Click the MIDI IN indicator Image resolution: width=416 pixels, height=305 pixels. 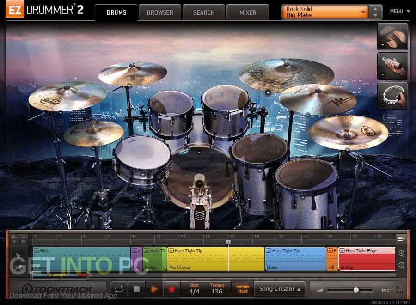coord(398,287)
